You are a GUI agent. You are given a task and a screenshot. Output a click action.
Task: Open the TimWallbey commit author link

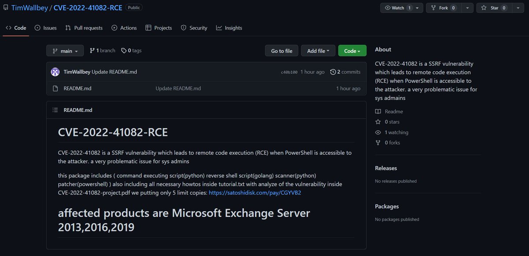tap(77, 72)
